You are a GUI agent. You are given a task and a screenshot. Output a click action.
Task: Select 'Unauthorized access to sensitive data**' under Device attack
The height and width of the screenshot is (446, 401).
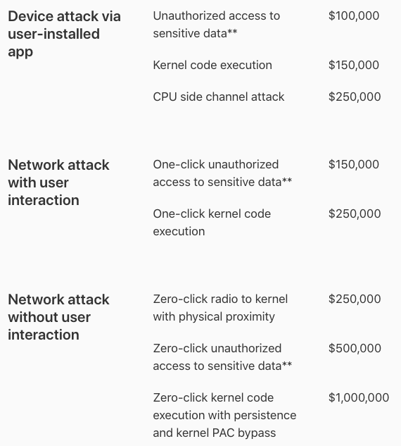pyautogui.click(x=217, y=25)
